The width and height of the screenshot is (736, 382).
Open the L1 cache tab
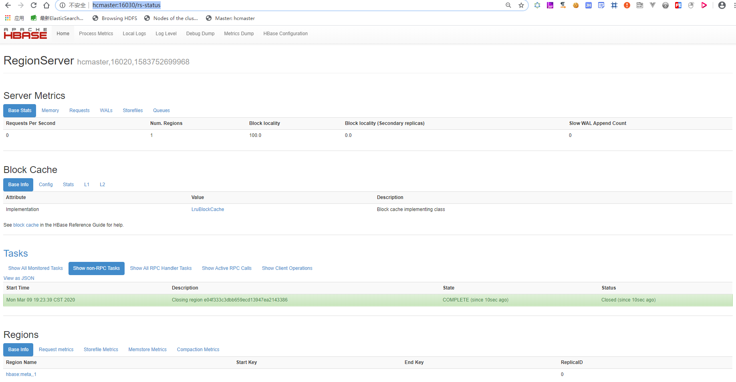(87, 185)
